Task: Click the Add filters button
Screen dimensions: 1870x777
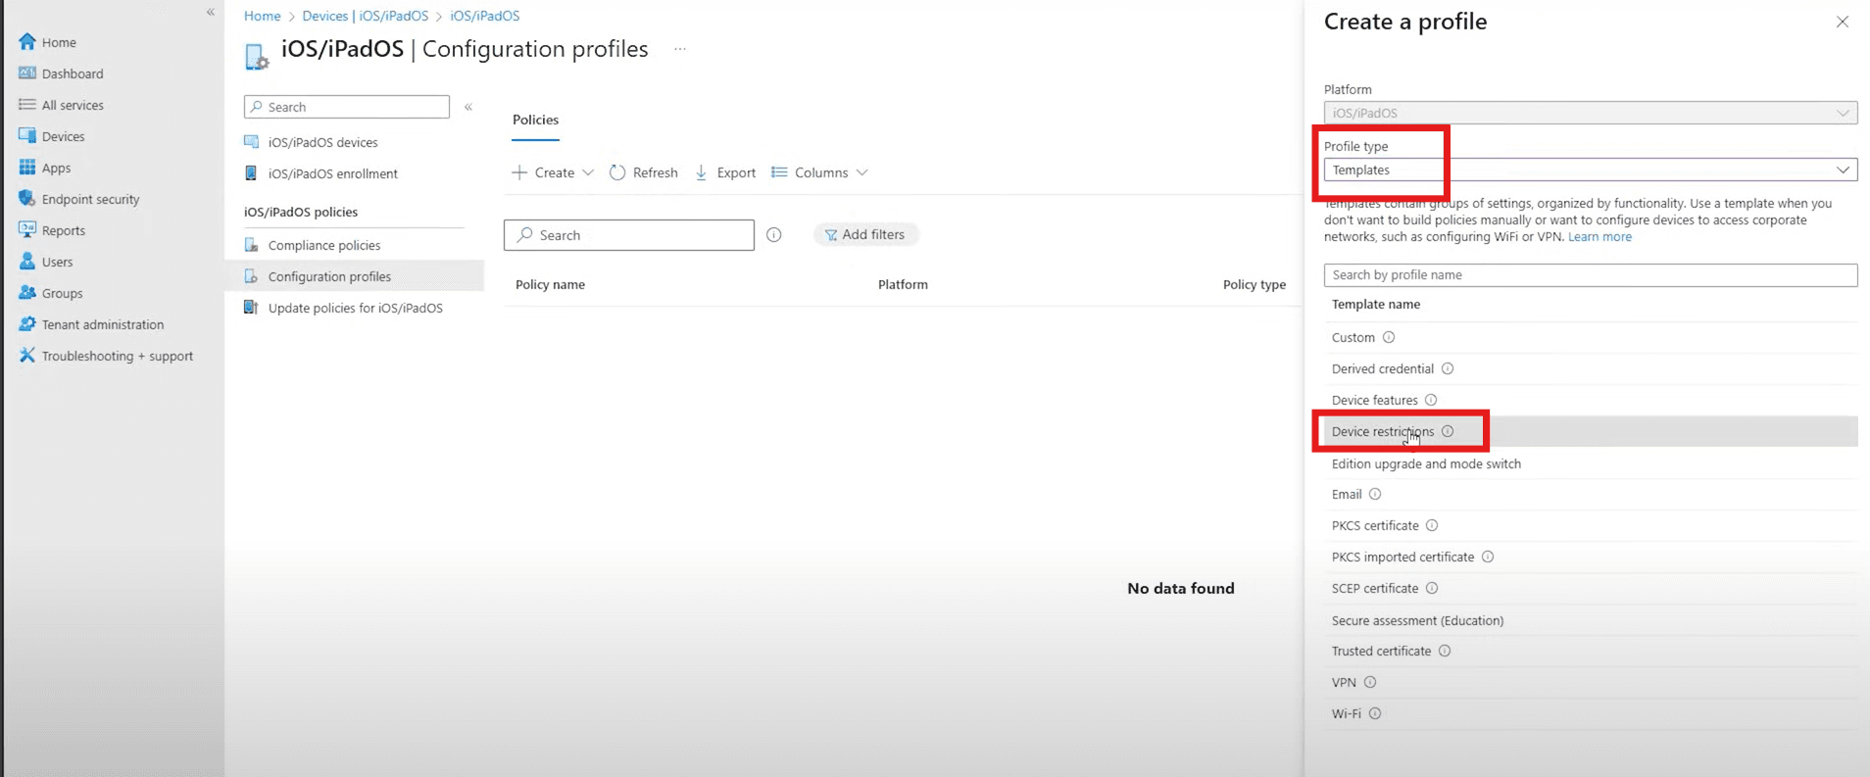Action: (865, 234)
